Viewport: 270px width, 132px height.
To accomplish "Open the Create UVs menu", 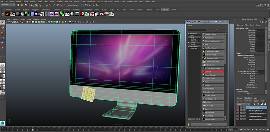I will 91,1.
